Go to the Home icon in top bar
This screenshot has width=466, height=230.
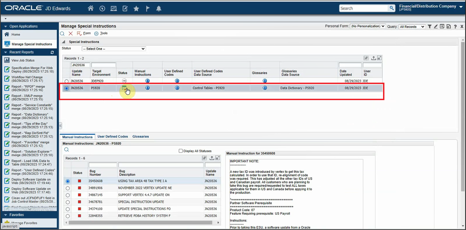91,8
